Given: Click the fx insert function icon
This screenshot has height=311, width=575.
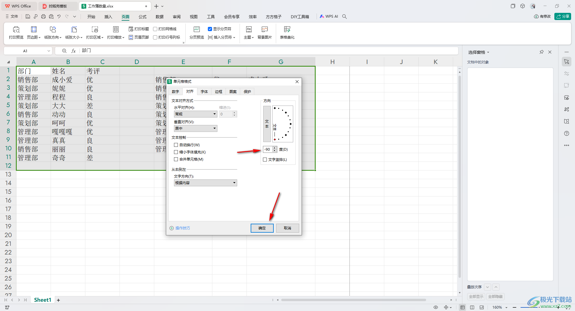Looking at the screenshot, I should click(x=73, y=51).
